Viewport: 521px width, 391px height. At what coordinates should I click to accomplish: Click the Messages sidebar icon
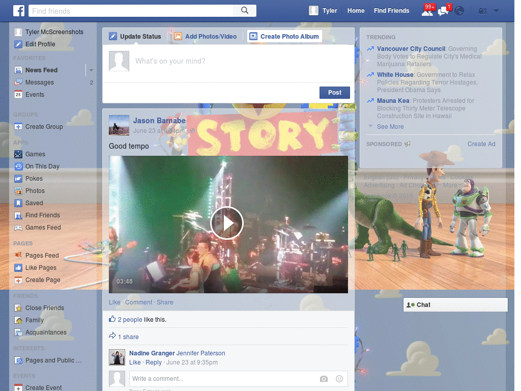[x=18, y=82]
